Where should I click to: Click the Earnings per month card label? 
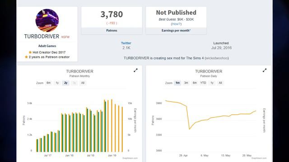(x=176, y=31)
